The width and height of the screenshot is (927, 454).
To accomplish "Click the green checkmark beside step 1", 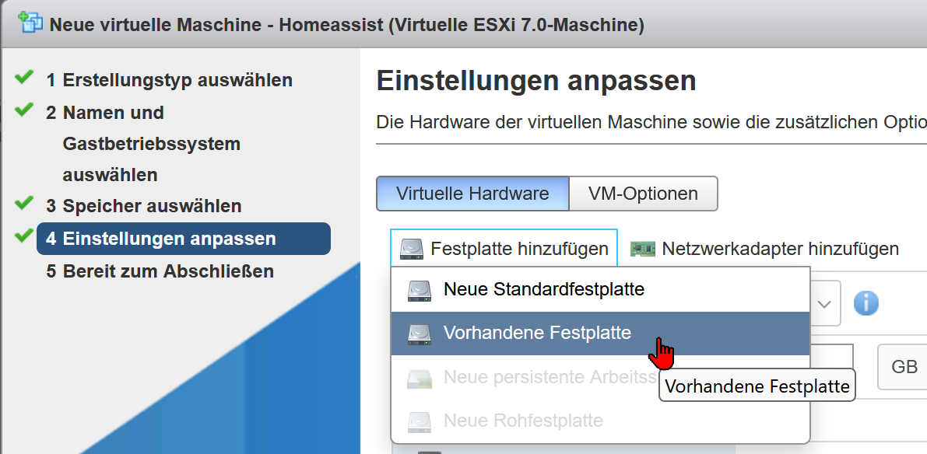I will (24, 78).
